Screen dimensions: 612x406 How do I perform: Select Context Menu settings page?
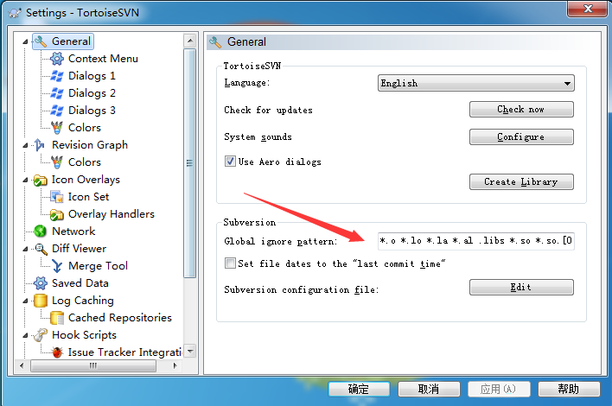tap(103, 59)
